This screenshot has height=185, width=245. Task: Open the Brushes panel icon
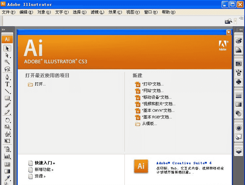239,73
